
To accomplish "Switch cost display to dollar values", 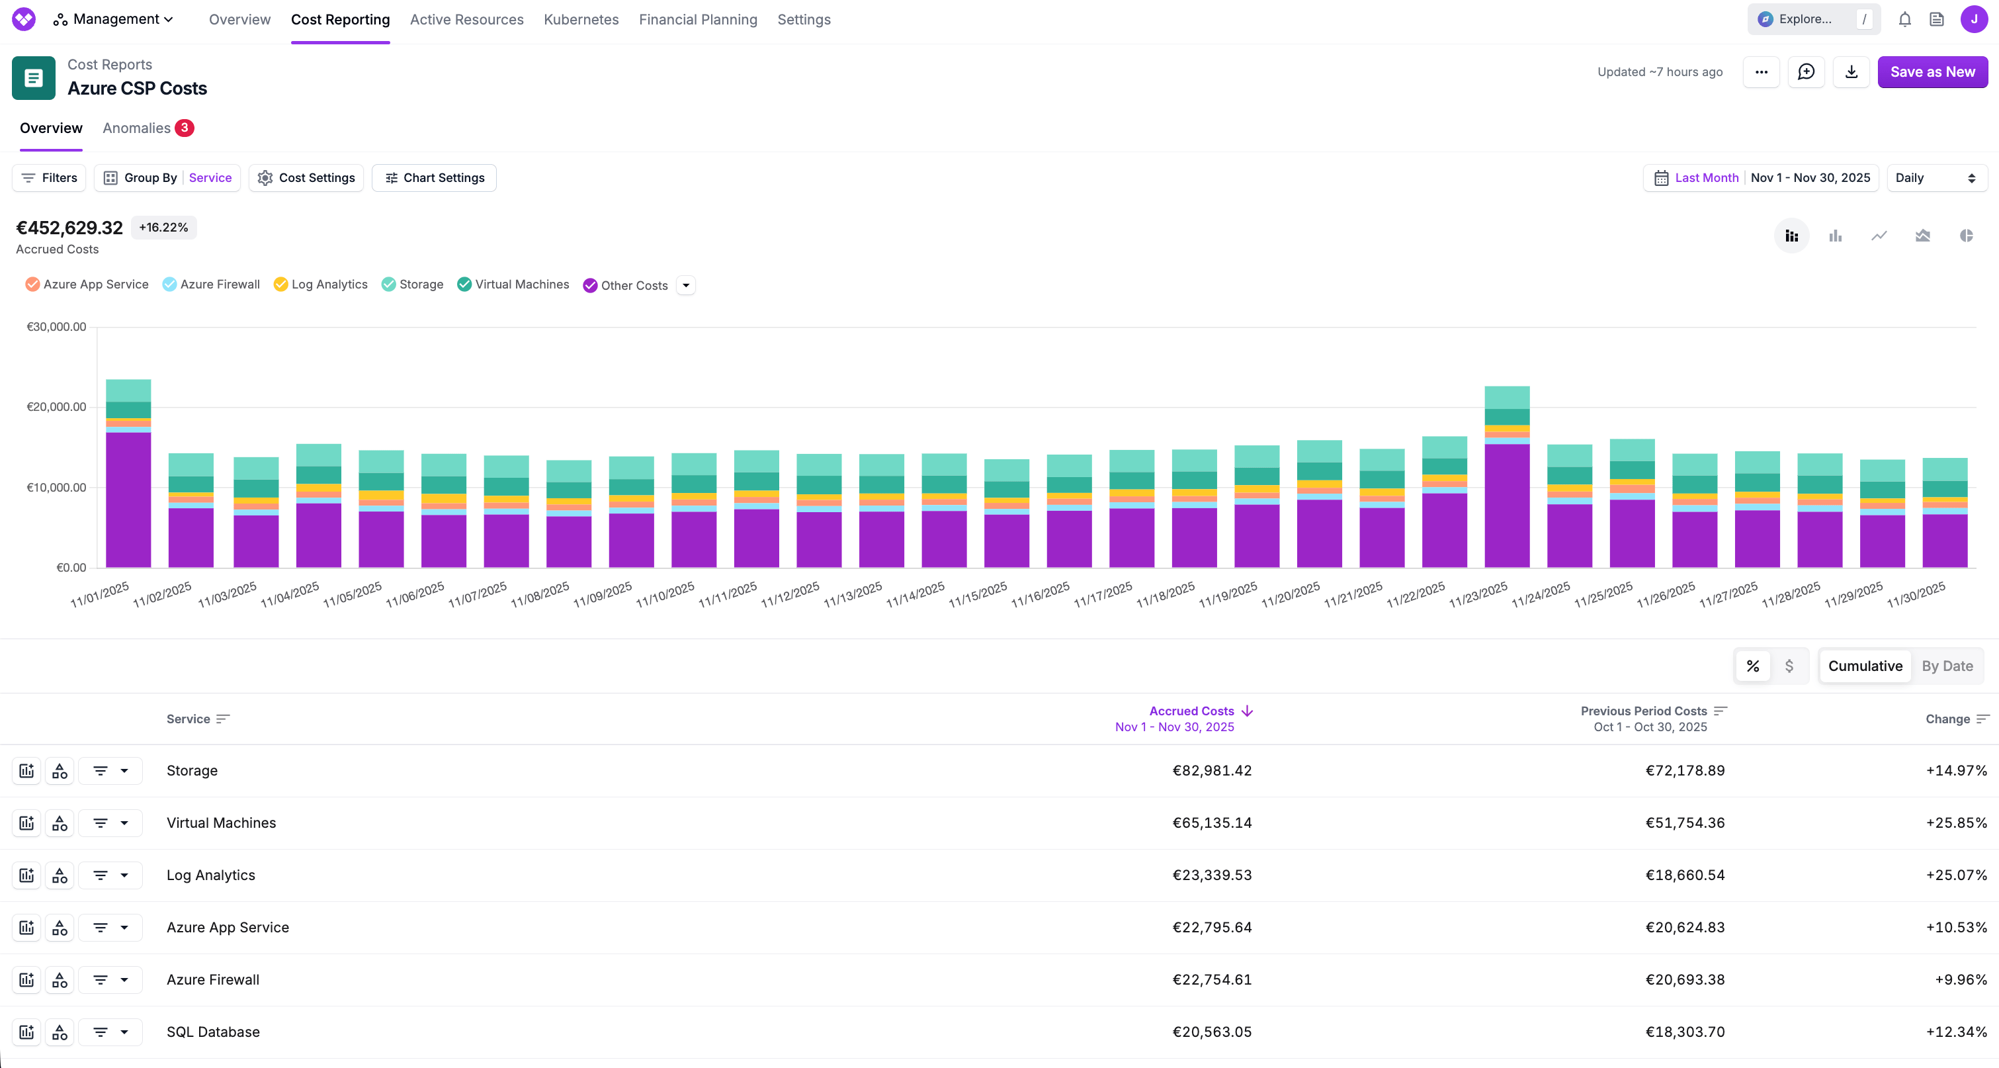I will (1790, 666).
